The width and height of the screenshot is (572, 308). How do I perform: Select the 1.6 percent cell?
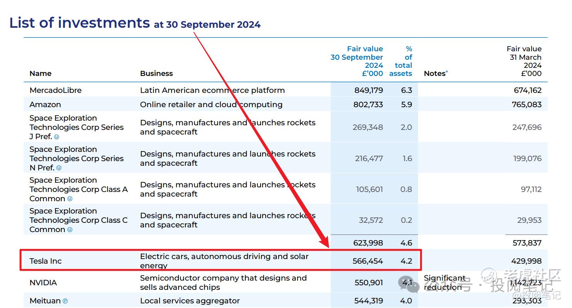(407, 158)
